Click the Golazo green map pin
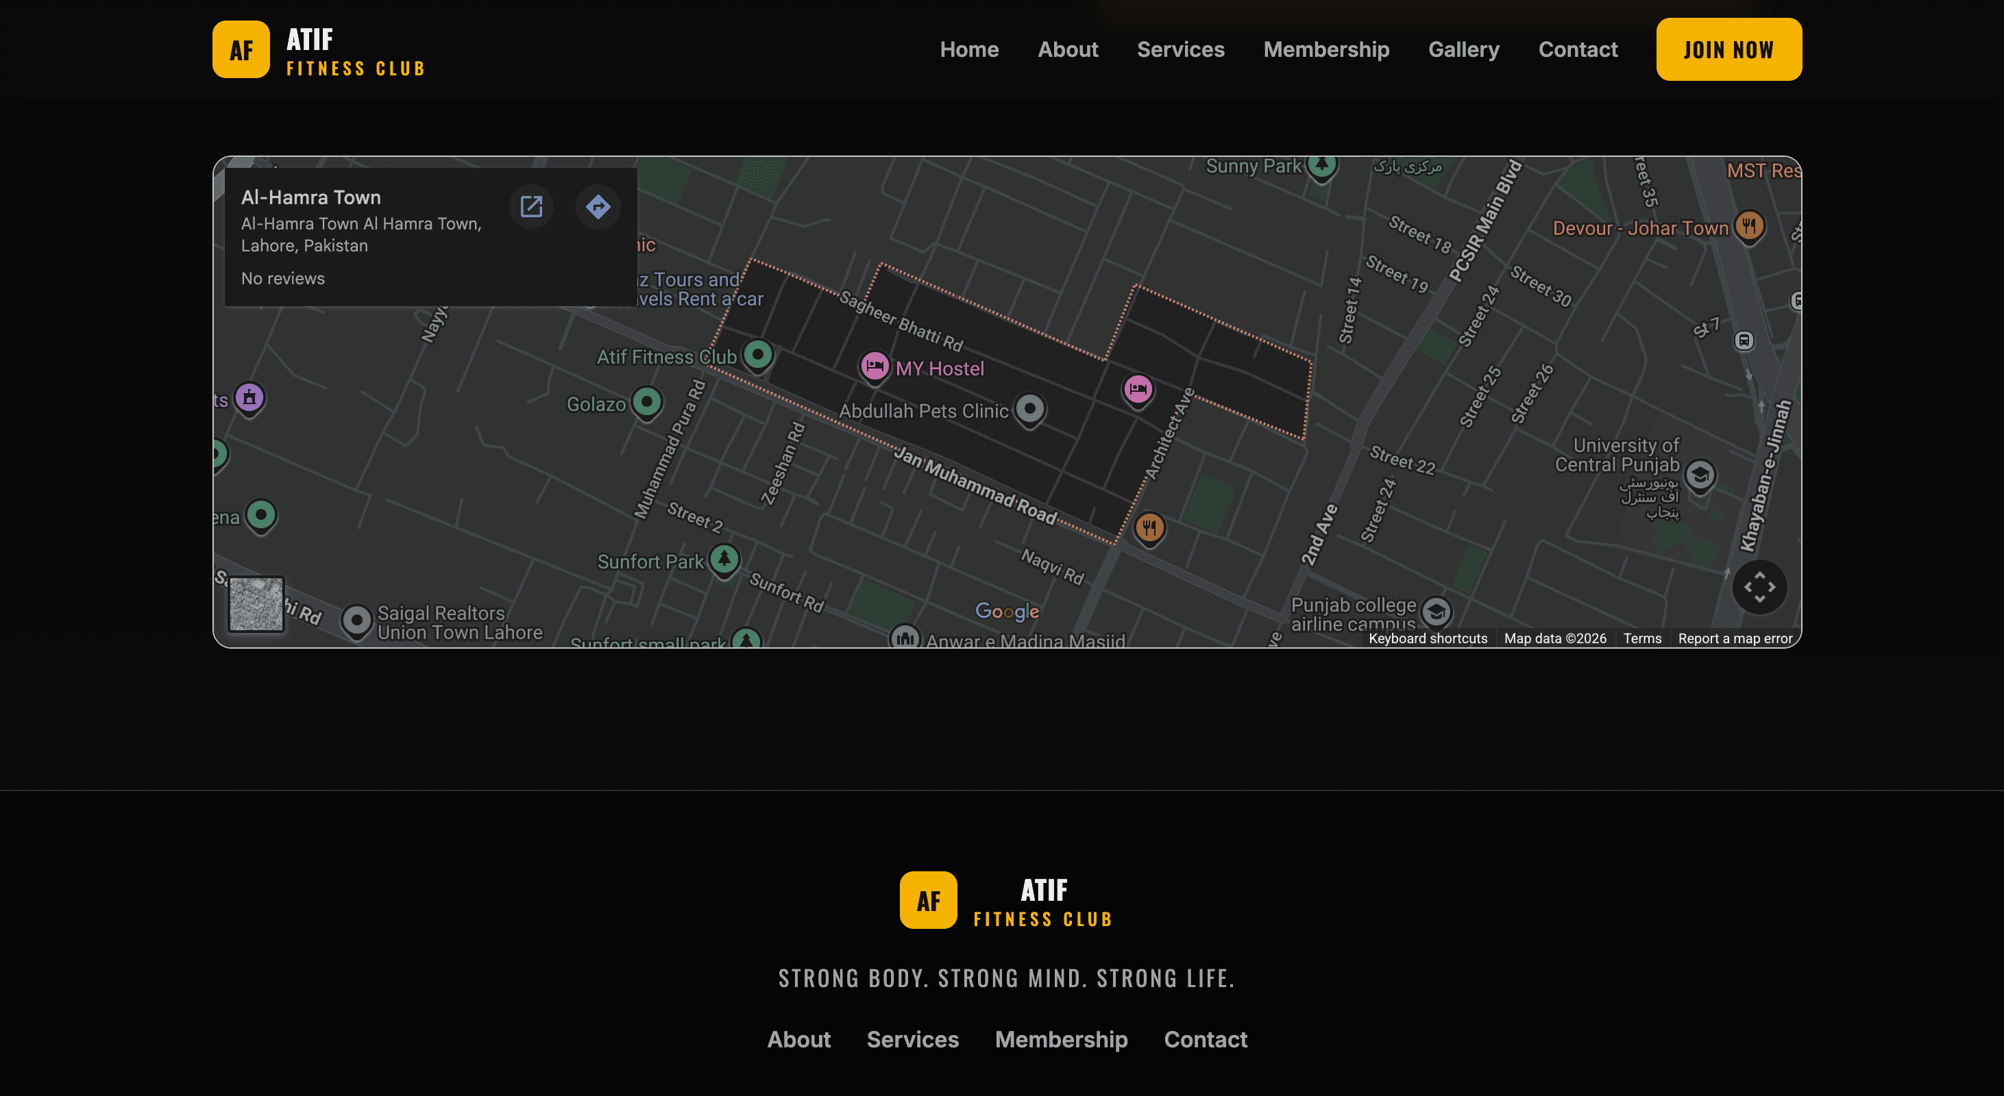Image resolution: width=2004 pixels, height=1096 pixels. (646, 403)
